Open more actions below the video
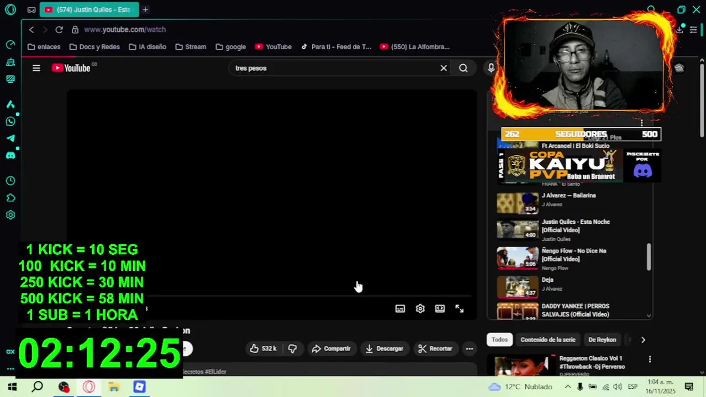706x397 pixels. point(469,348)
